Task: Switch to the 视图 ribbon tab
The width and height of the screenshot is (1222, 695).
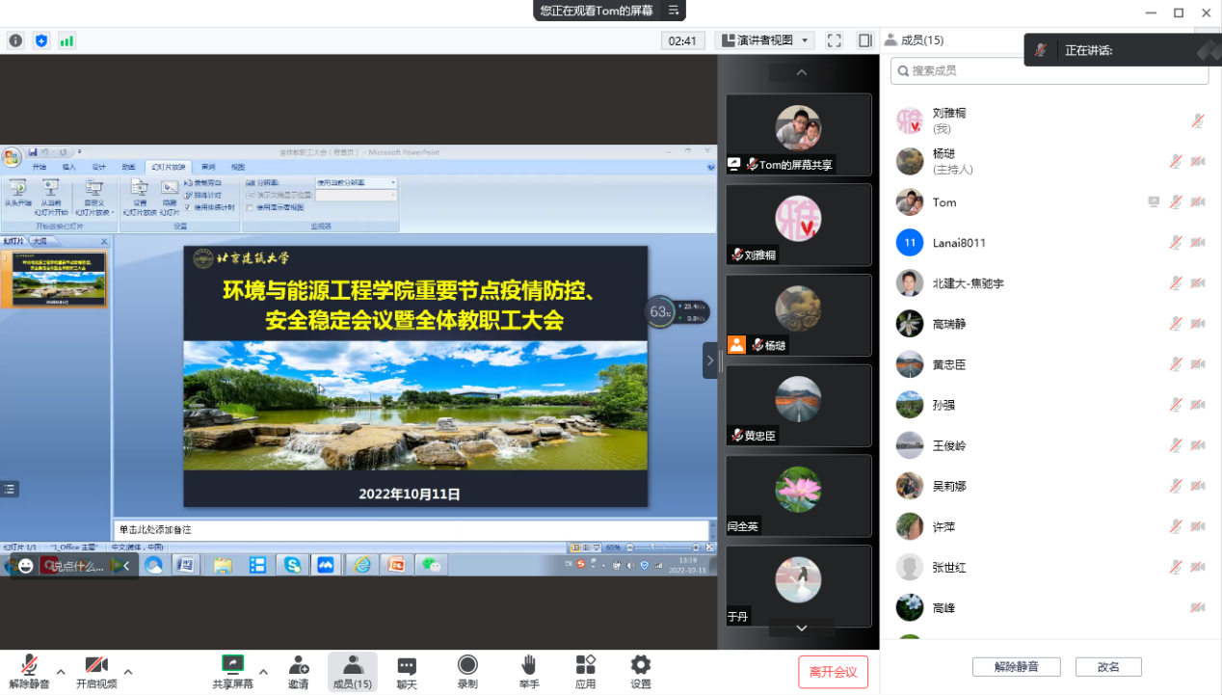Action: [x=240, y=167]
